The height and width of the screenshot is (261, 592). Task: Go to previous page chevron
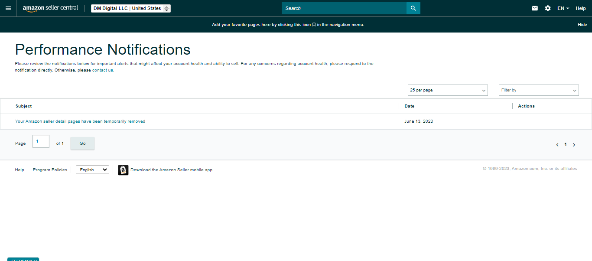pos(557,145)
